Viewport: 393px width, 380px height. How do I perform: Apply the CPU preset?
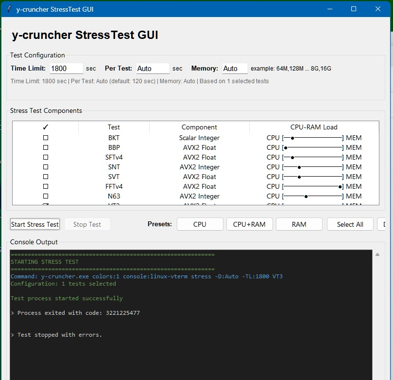point(200,224)
